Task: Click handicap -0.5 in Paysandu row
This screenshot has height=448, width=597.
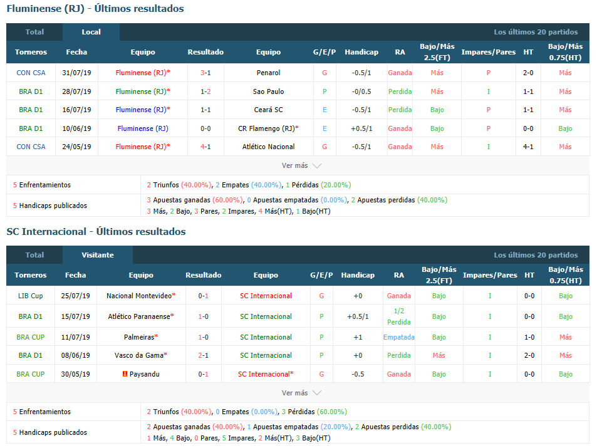Action: point(358,374)
